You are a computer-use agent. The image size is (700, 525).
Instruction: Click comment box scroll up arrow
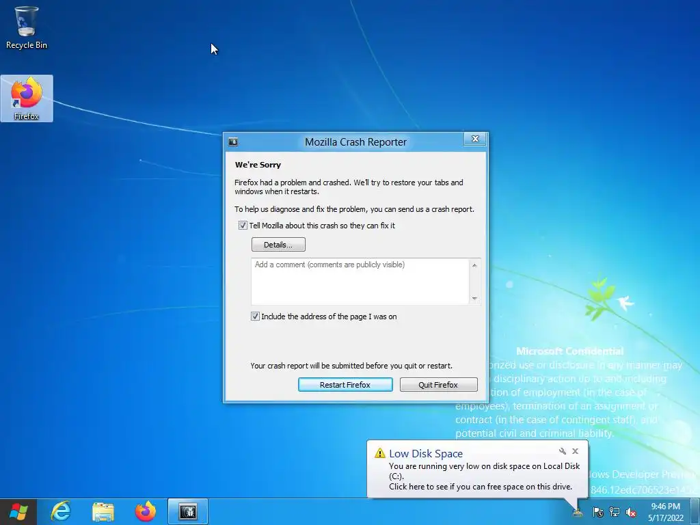[474, 265]
